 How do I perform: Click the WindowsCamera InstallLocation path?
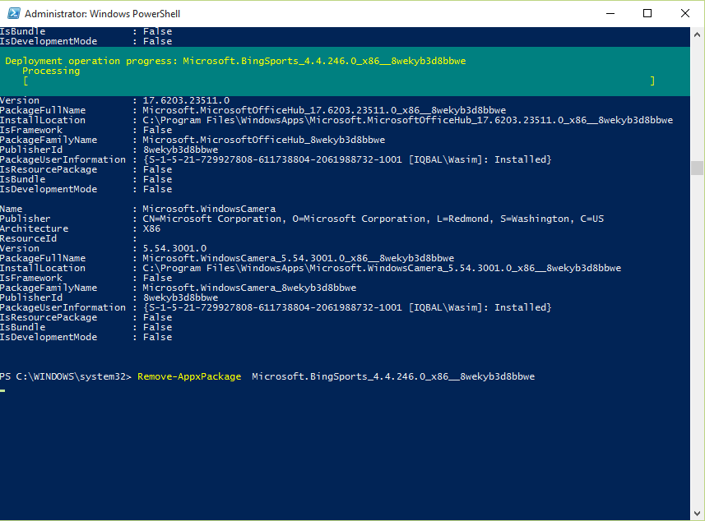point(382,268)
